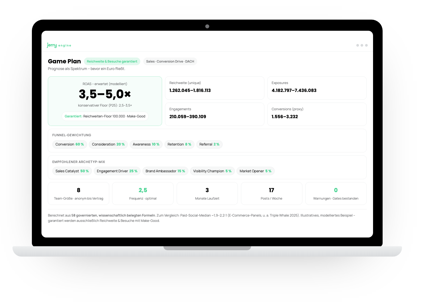Click the Garantiert Reichweiten-Floor 100.000 pill

[x=105, y=116]
